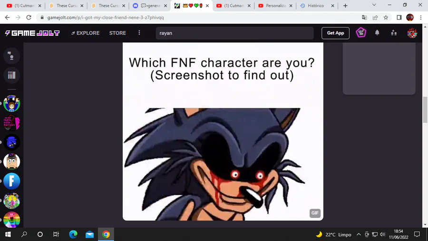Click the pink quest shield icon
The image size is (428, 241).
[361, 33]
